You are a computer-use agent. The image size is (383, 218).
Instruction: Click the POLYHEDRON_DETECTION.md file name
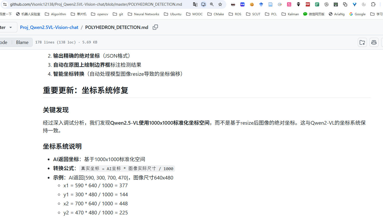[x=117, y=27]
